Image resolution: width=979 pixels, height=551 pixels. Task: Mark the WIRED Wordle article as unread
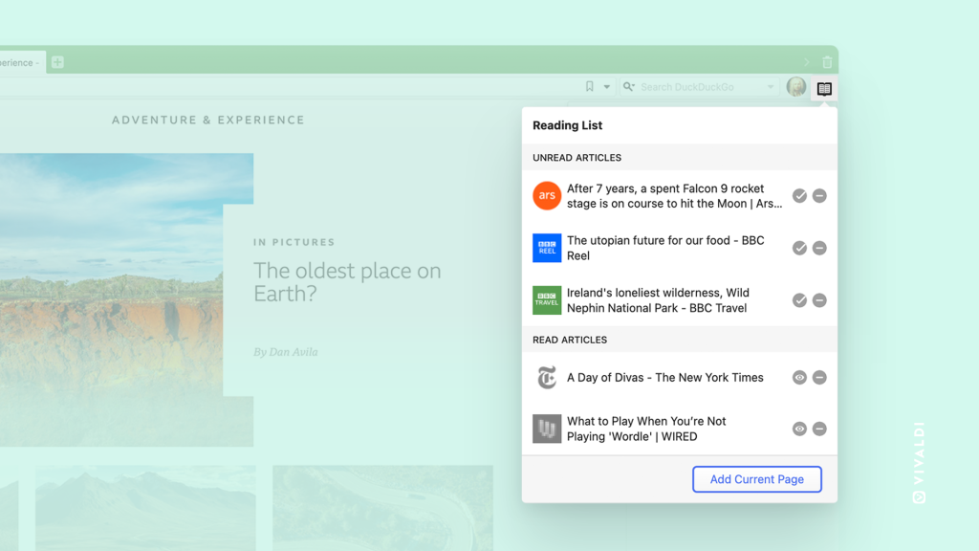coord(799,429)
